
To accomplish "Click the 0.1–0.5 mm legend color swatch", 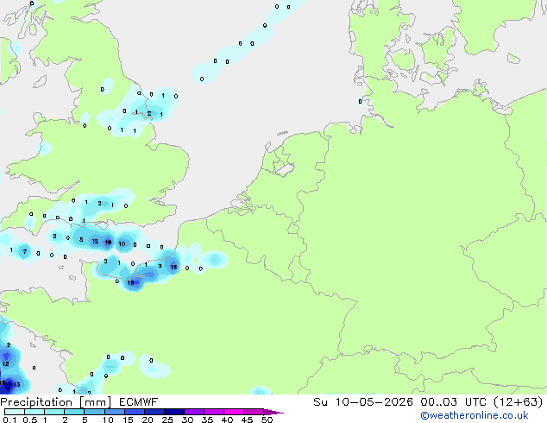I will point(15,412).
